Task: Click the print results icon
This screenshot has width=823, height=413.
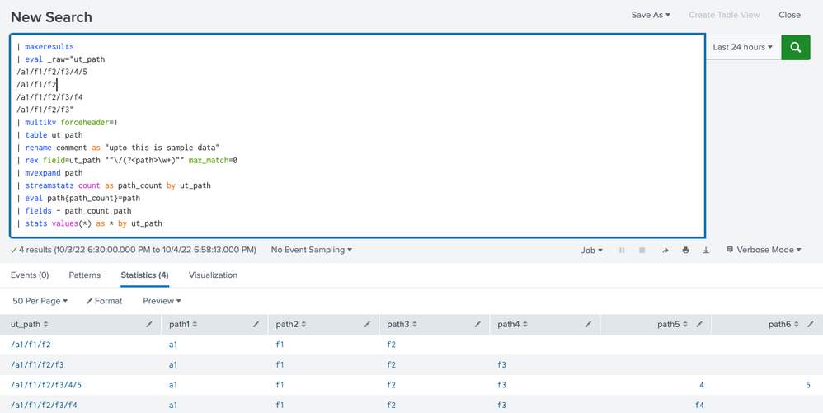Action: [x=685, y=250]
